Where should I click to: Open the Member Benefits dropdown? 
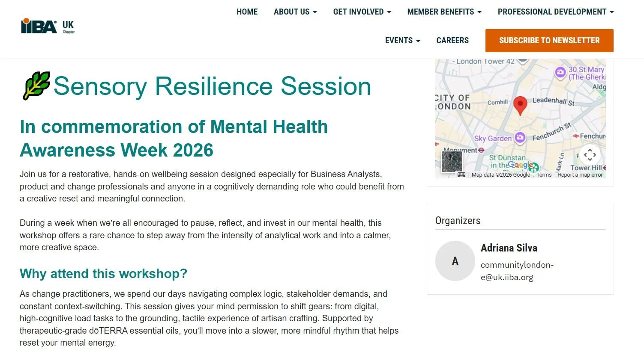tap(444, 12)
